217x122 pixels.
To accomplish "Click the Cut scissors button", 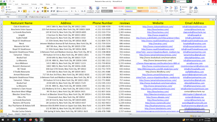I will 8,7.
